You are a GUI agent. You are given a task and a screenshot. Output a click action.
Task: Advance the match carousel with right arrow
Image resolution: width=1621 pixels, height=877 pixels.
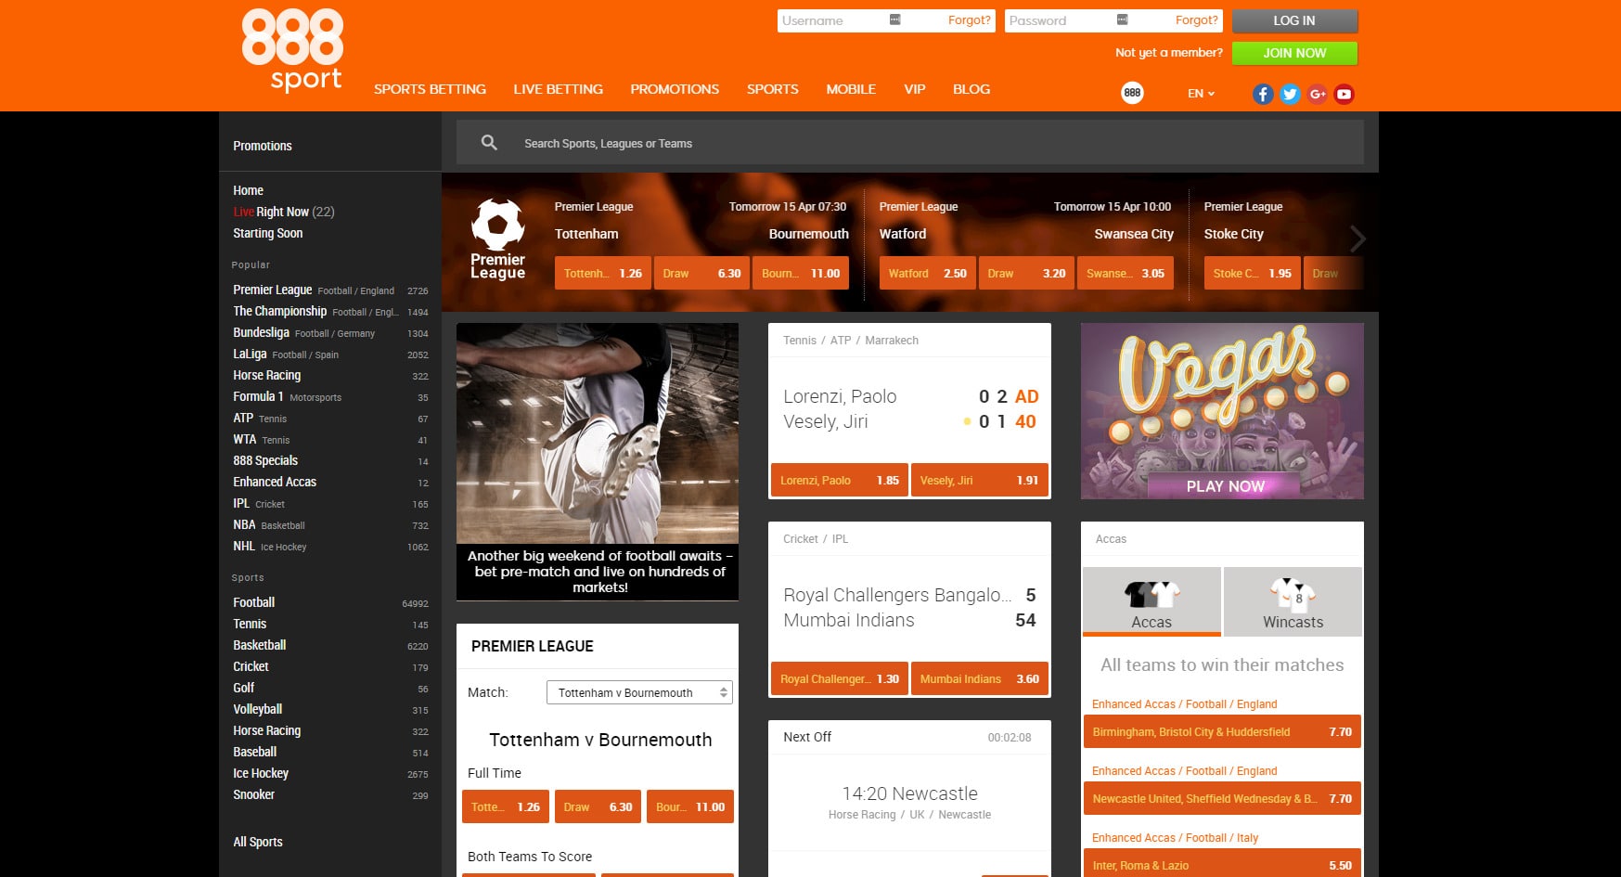1357,239
